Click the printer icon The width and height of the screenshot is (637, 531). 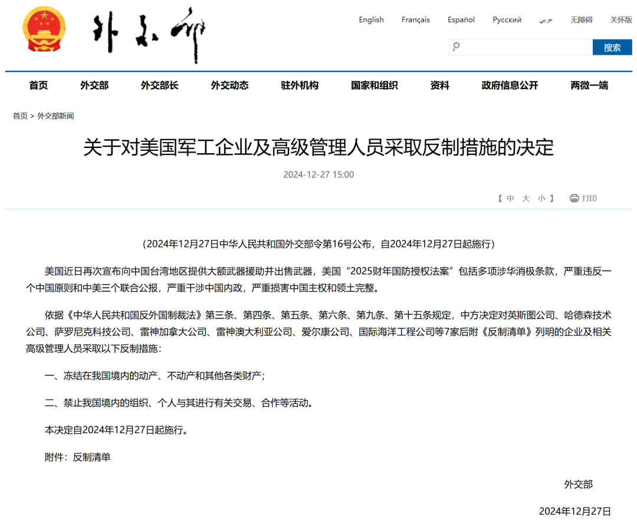(x=574, y=199)
